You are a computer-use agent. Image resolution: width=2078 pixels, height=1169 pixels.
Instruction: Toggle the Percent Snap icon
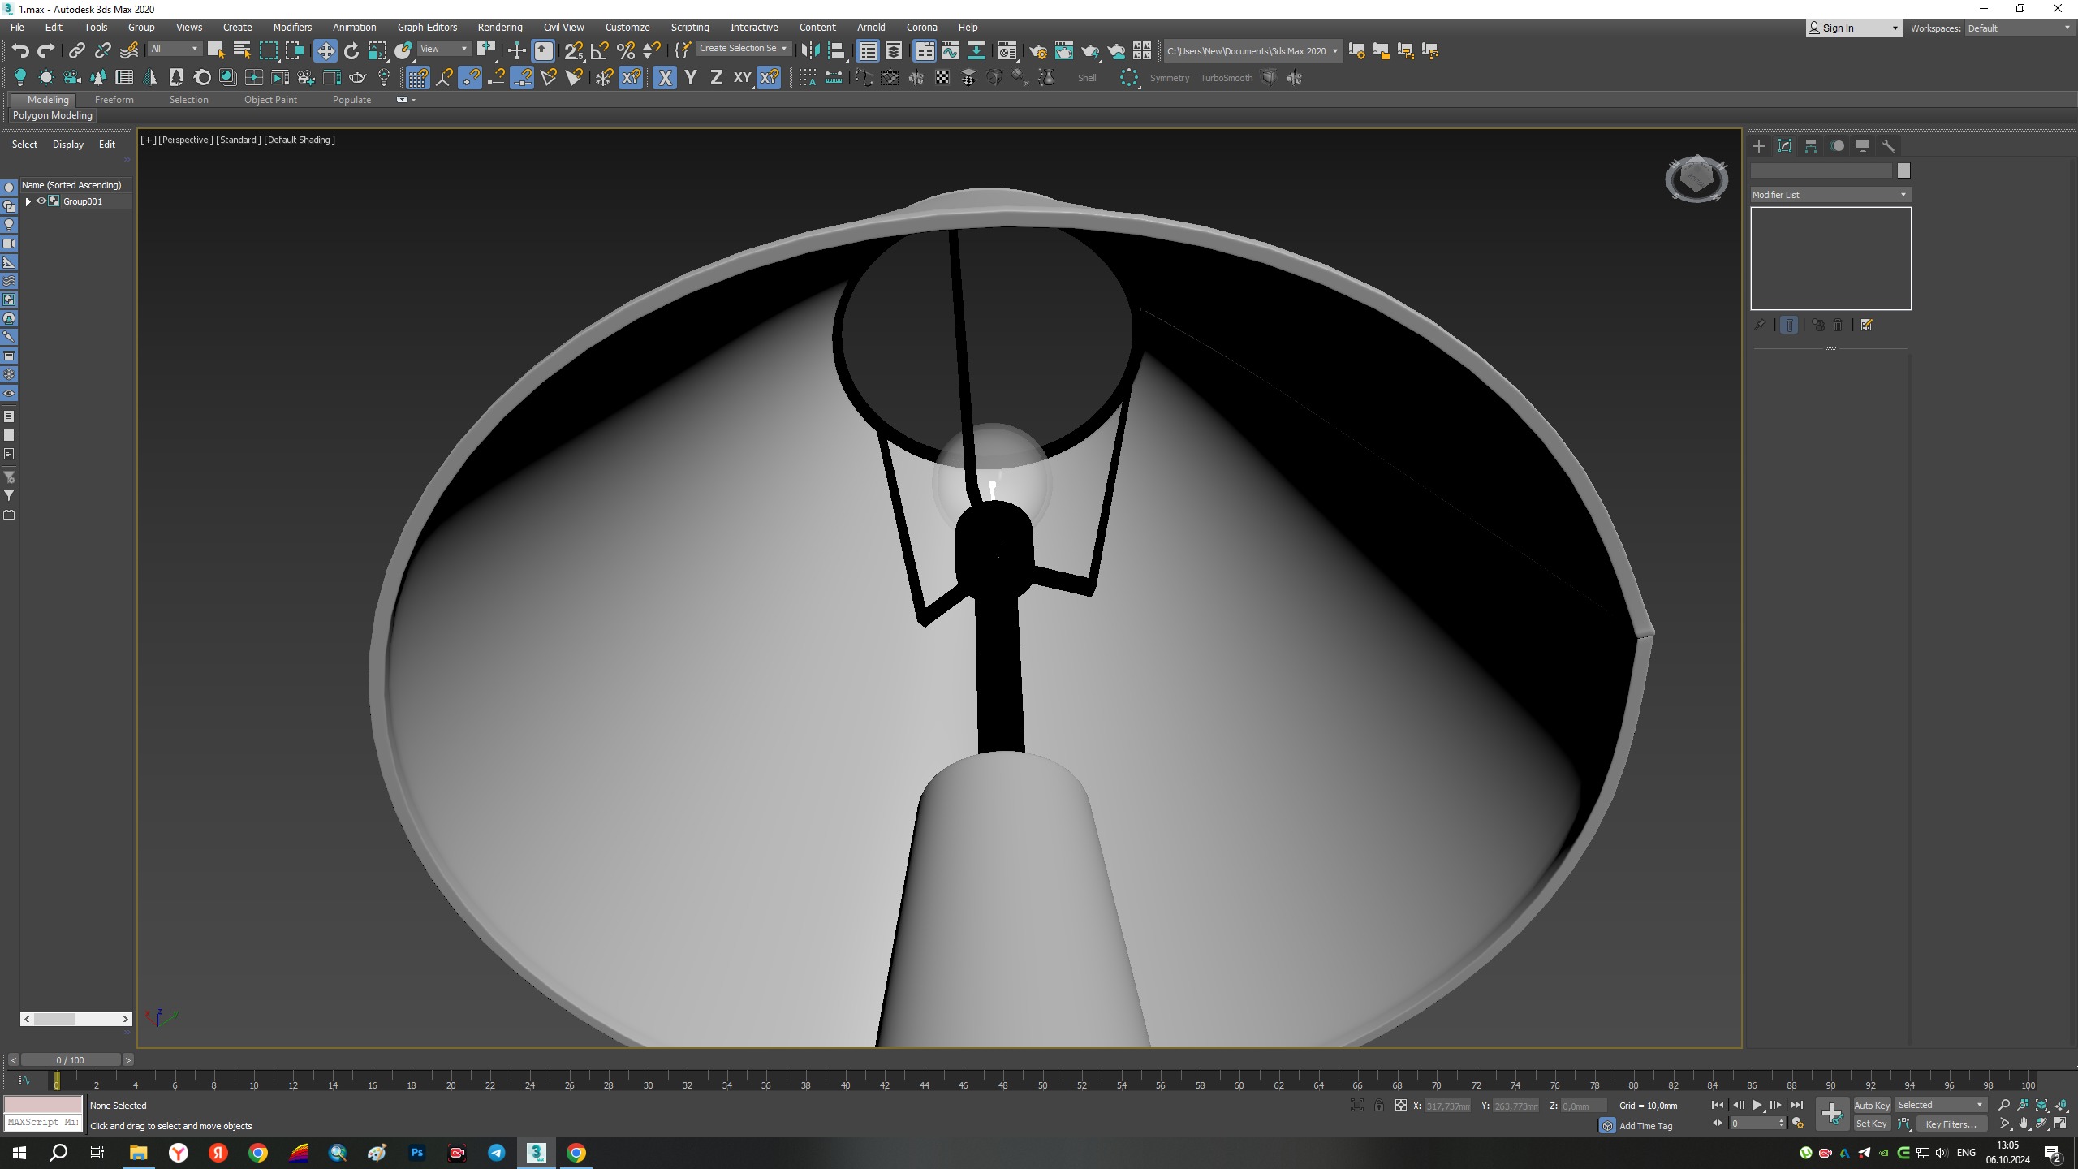(626, 51)
